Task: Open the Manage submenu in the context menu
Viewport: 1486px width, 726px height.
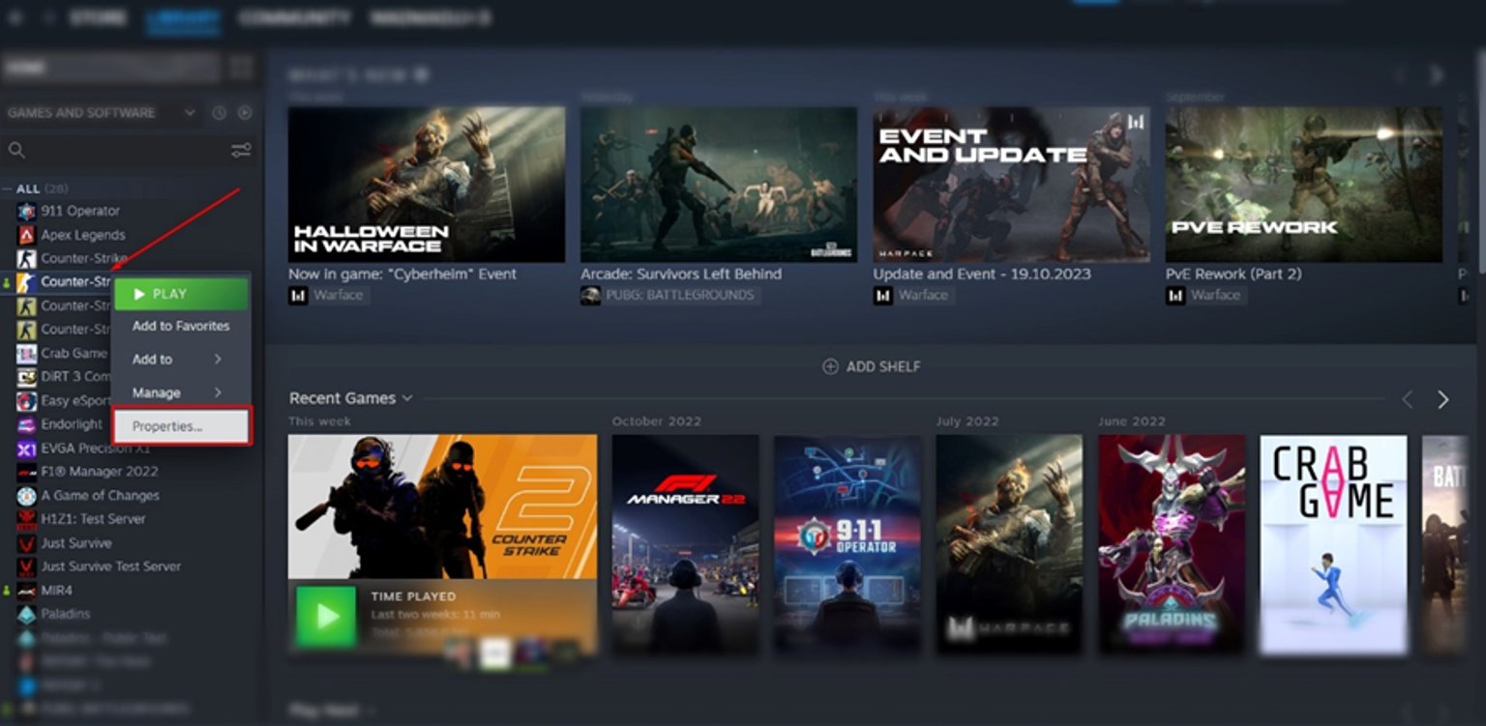Action: click(x=179, y=392)
